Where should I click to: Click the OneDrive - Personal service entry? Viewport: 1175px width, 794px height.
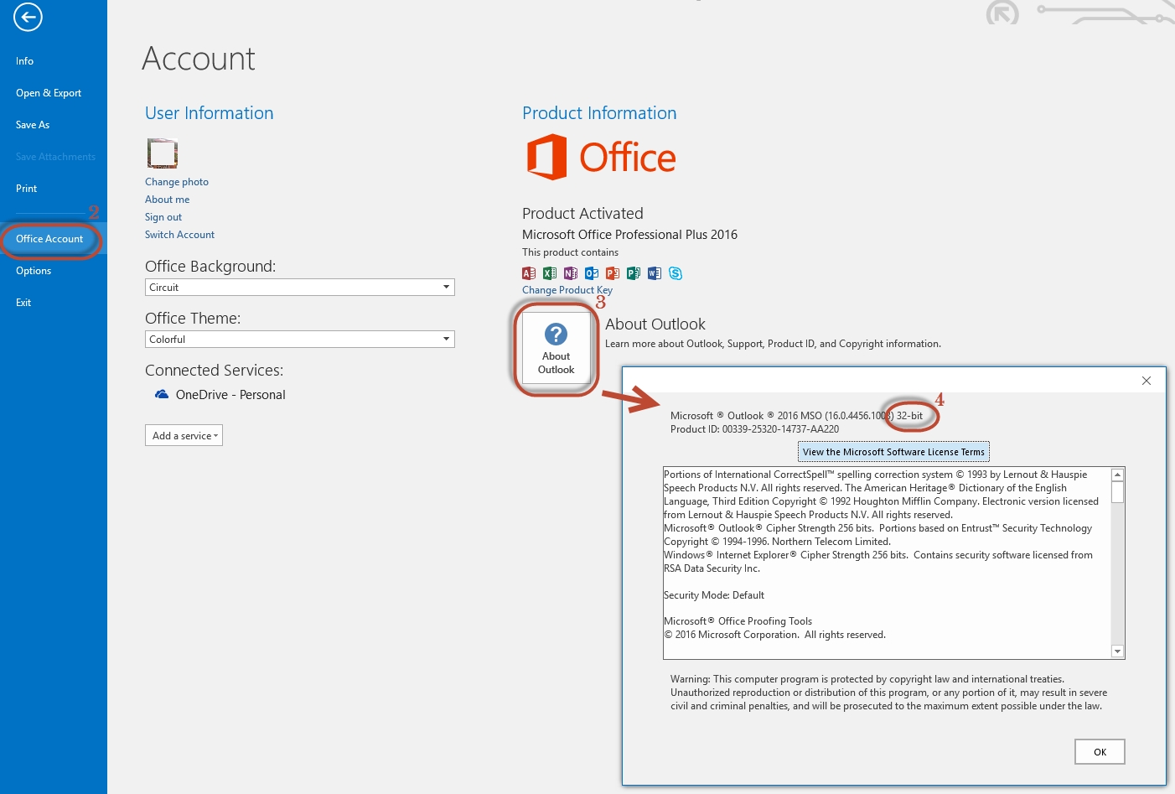220,395
